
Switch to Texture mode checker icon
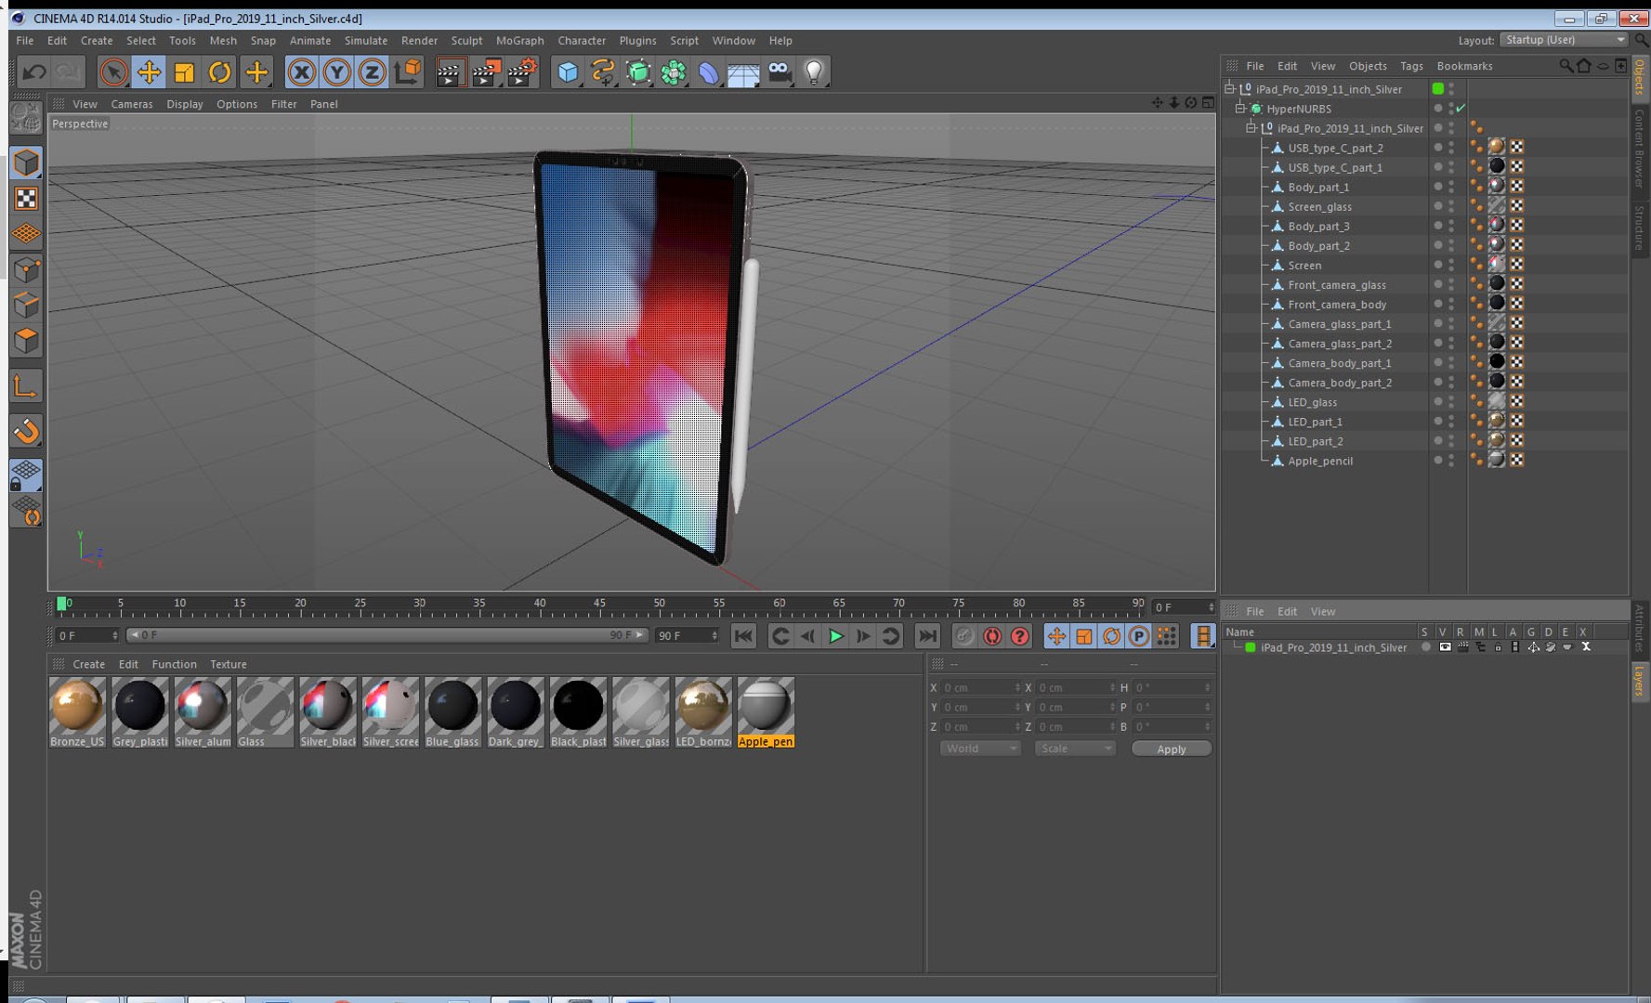26,198
